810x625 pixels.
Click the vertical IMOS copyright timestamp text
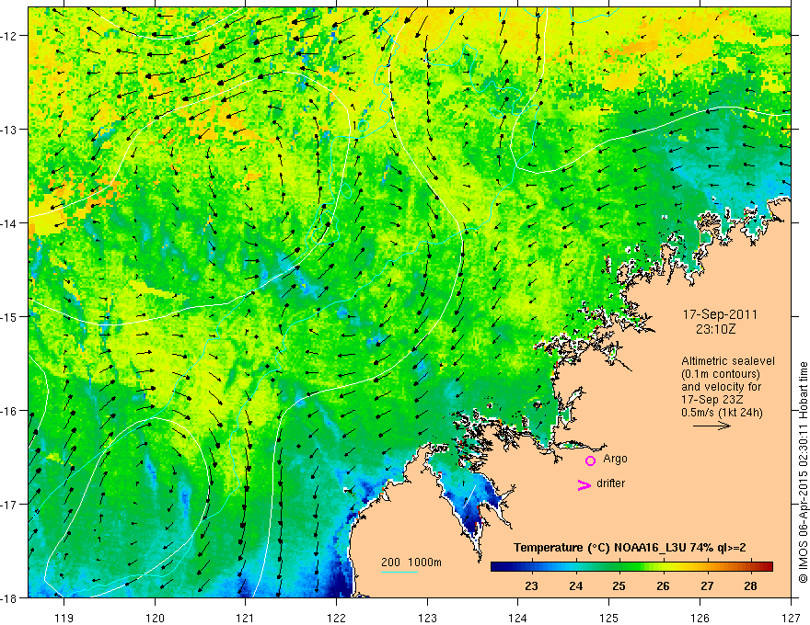coord(803,472)
